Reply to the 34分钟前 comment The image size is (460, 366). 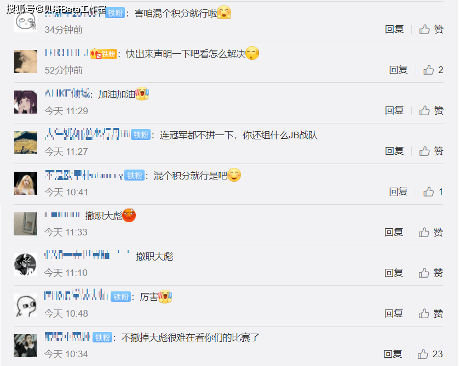coord(394,29)
